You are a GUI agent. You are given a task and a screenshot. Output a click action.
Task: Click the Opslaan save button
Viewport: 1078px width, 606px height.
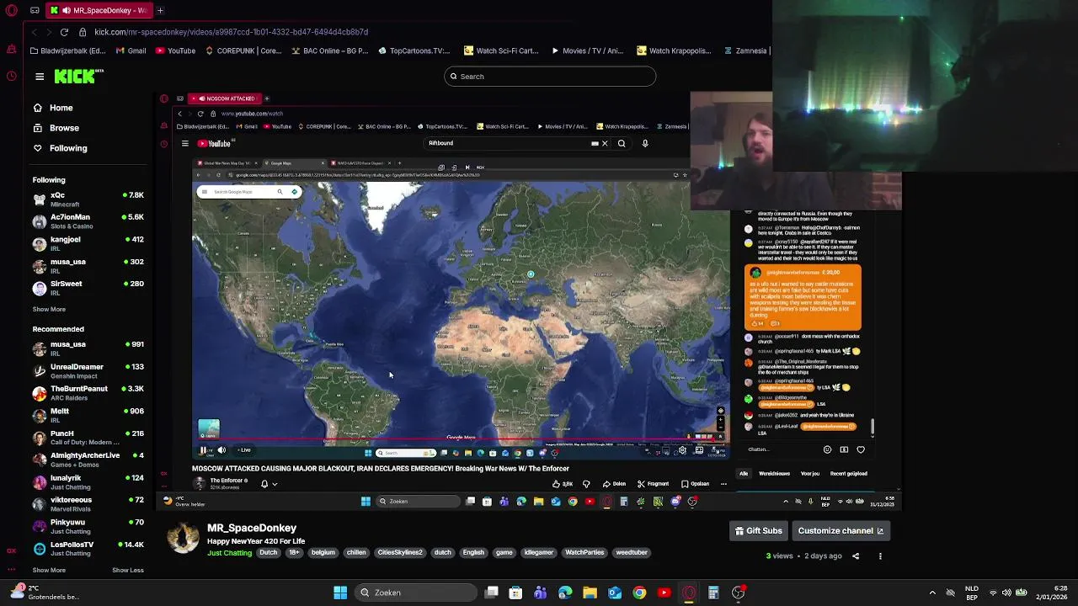pos(695,484)
